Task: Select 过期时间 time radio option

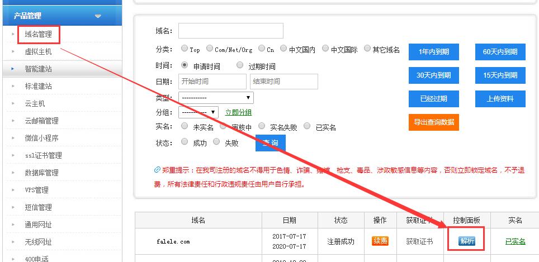Action: [x=240, y=65]
